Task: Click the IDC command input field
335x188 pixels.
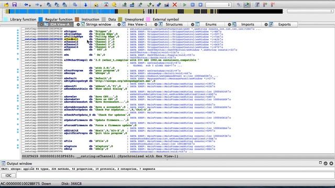Action: pyautogui.click(x=175, y=175)
